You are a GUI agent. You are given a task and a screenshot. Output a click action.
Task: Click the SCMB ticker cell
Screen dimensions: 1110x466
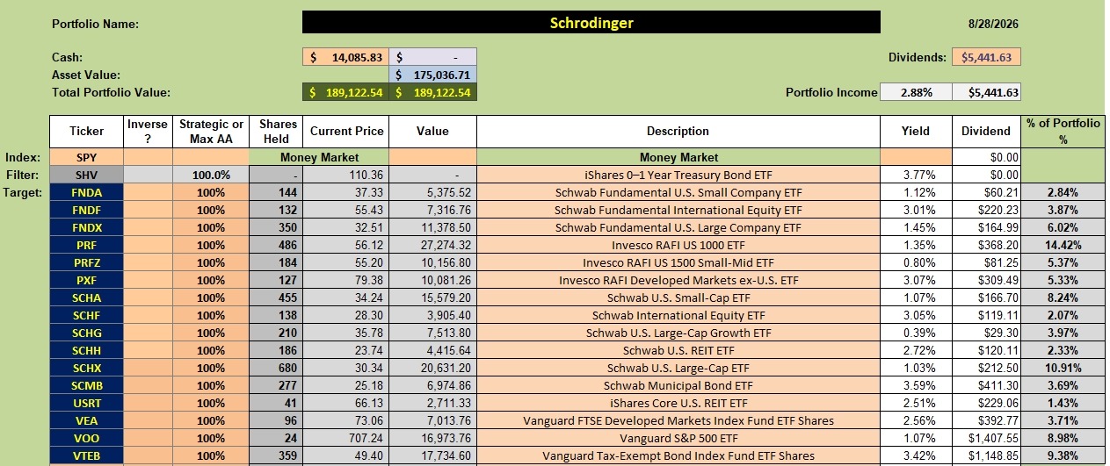(x=86, y=385)
